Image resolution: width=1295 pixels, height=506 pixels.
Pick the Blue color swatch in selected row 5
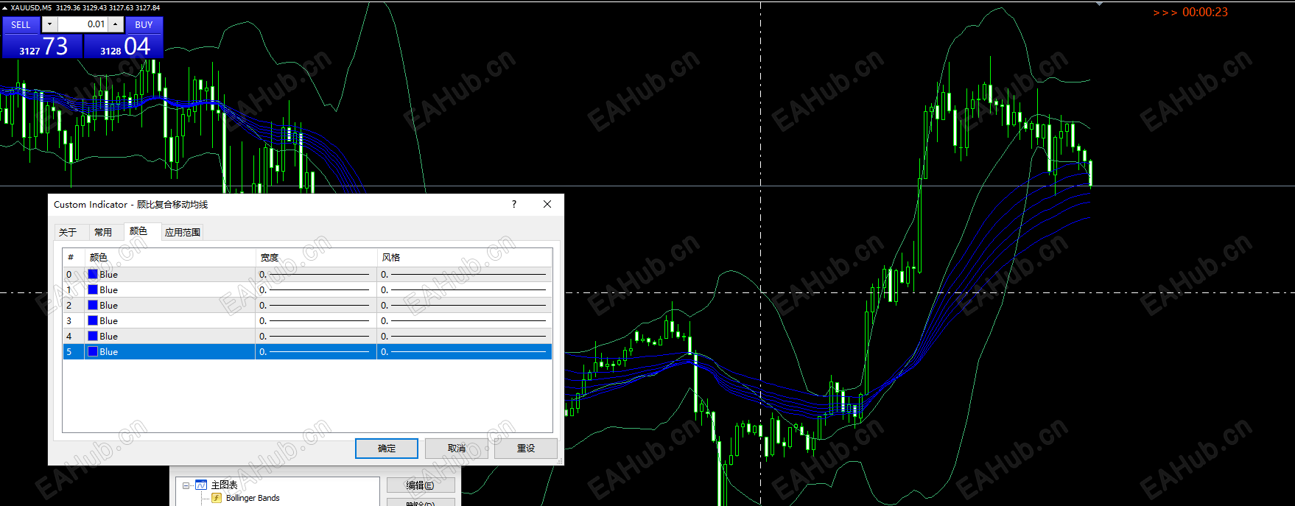coord(93,351)
